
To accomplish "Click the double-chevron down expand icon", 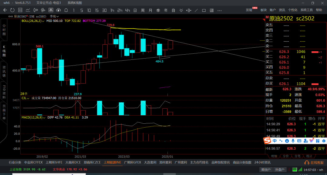I will tap(181, 10).
